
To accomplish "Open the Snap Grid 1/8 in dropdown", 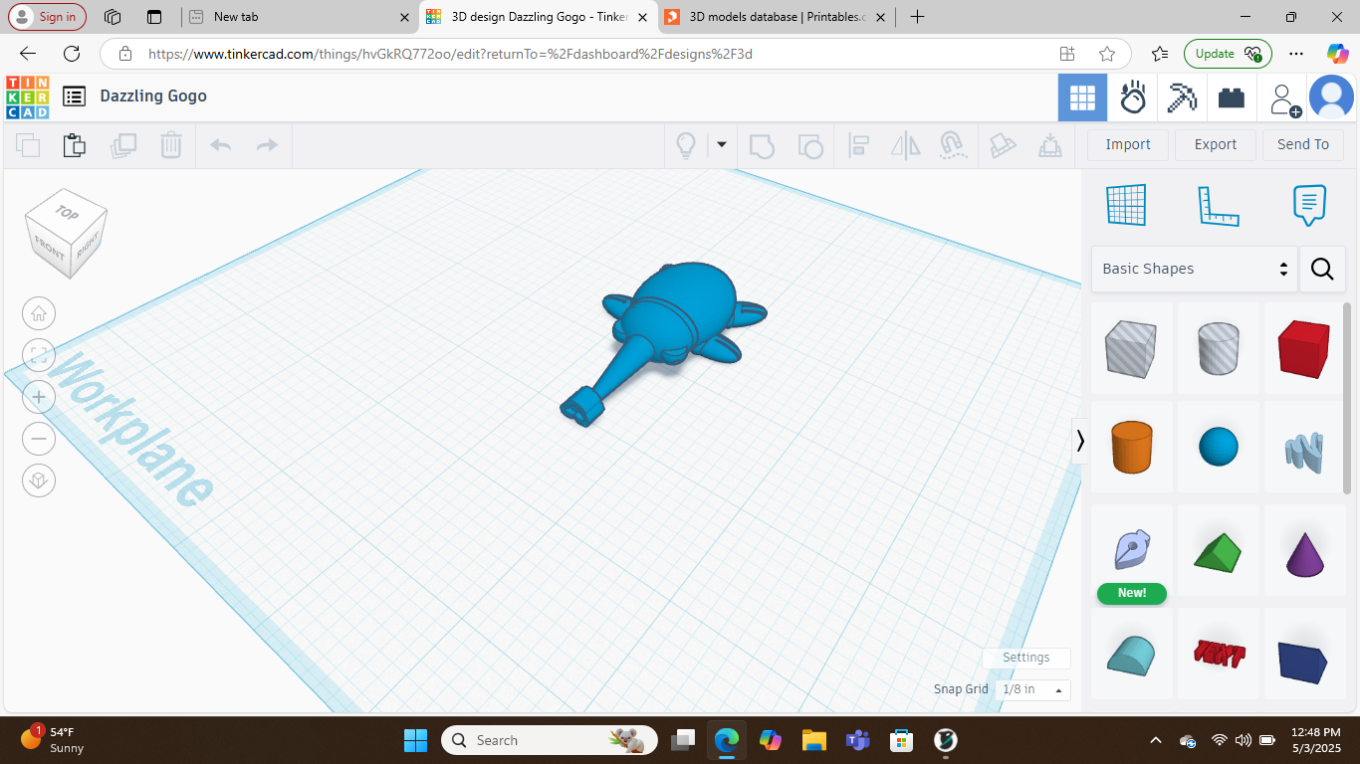I will click(1032, 689).
